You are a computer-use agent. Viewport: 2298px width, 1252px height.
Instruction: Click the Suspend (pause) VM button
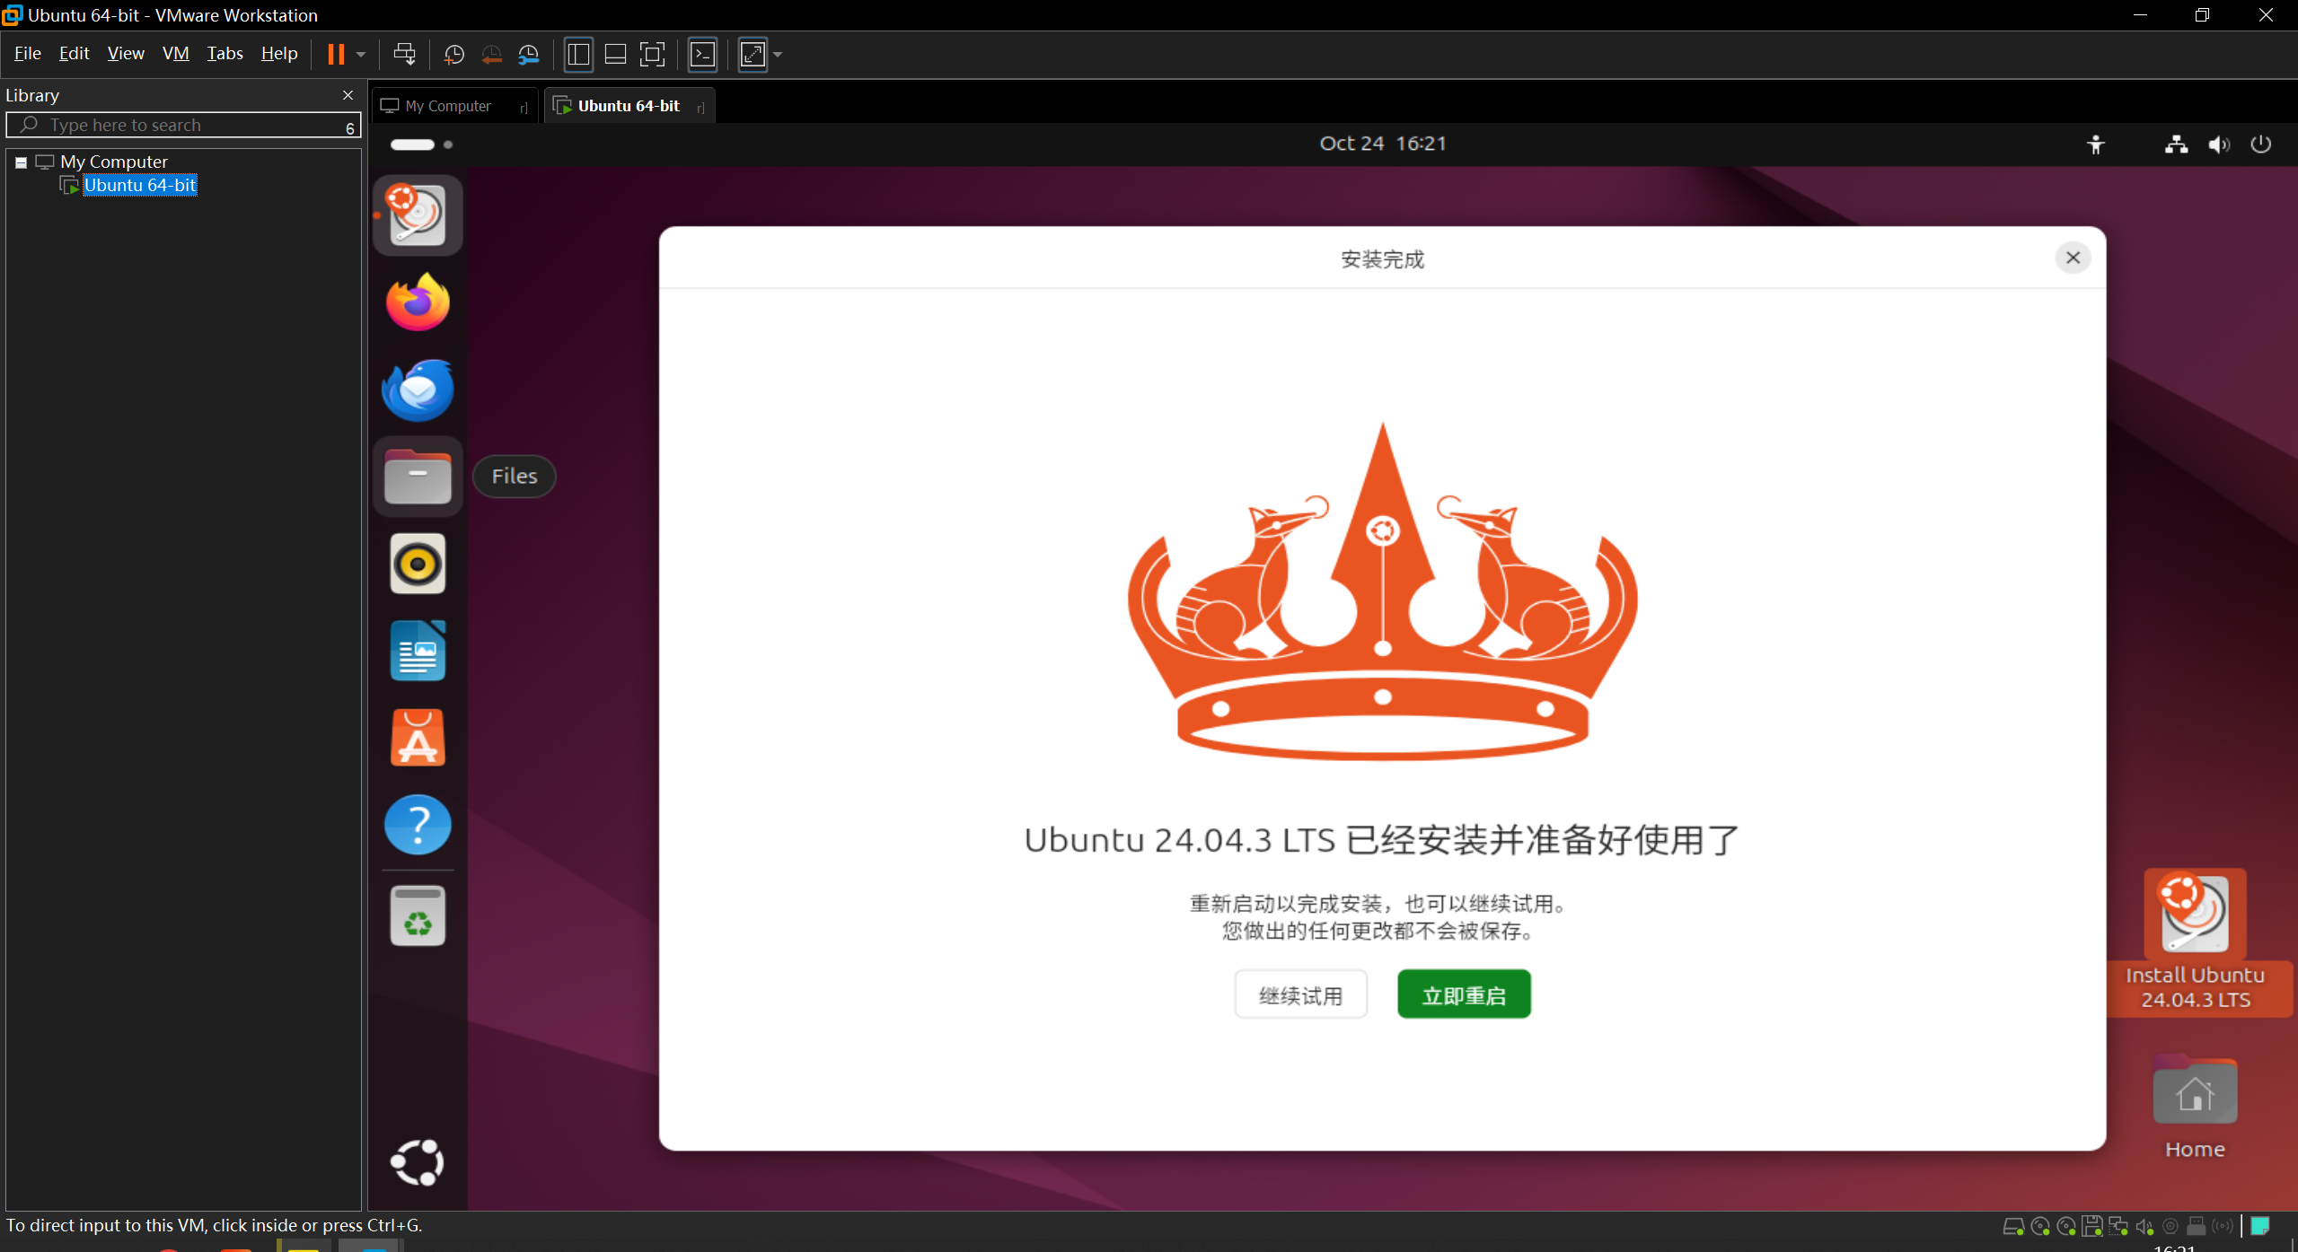click(336, 55)
